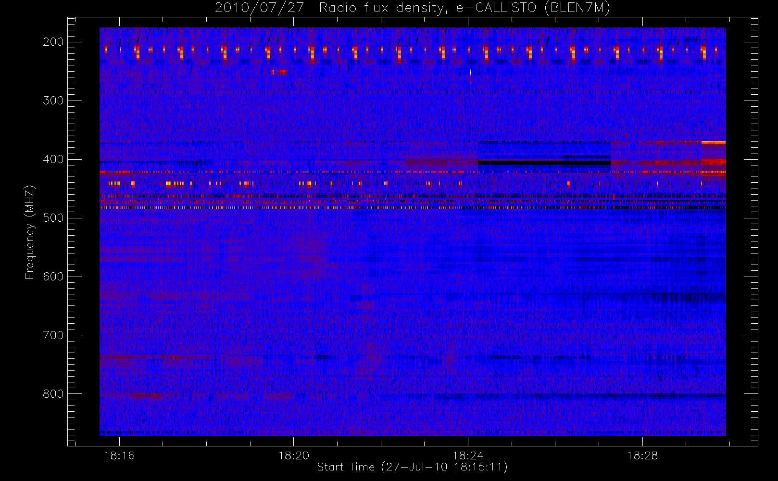Click the bright orange burst near 370 MHz at right edge

(x=714, y=142)
